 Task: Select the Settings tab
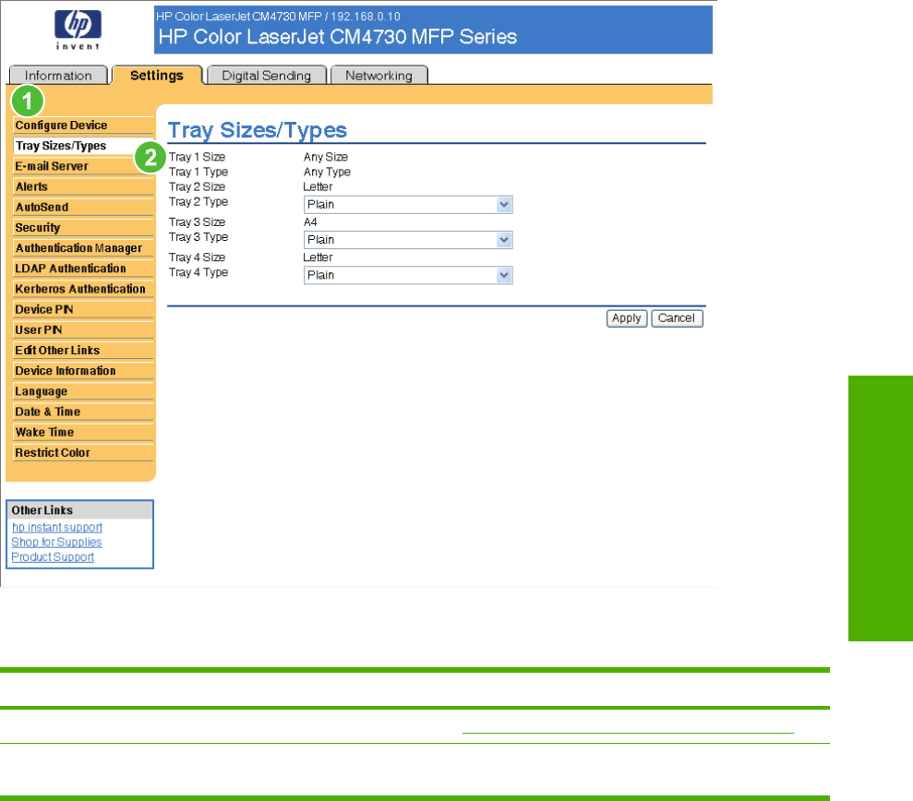coord(157,75)
